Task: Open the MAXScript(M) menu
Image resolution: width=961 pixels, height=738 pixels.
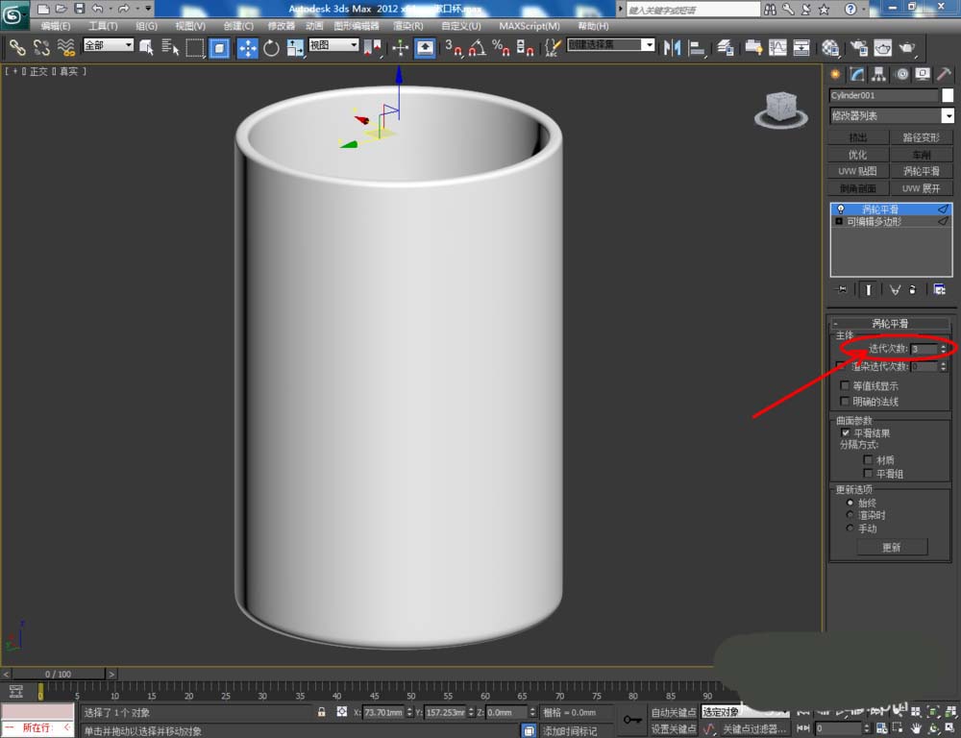Action: (529, 26)
